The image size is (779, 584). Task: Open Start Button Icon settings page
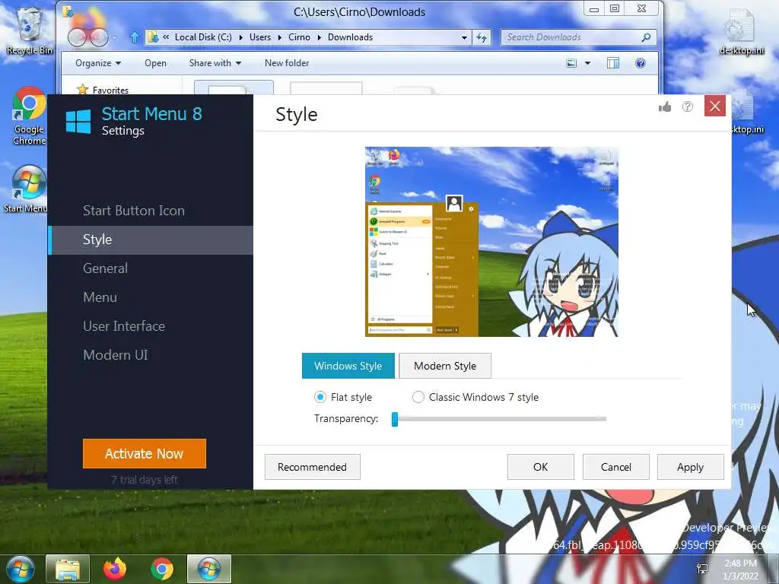click(x=134, y=211)
